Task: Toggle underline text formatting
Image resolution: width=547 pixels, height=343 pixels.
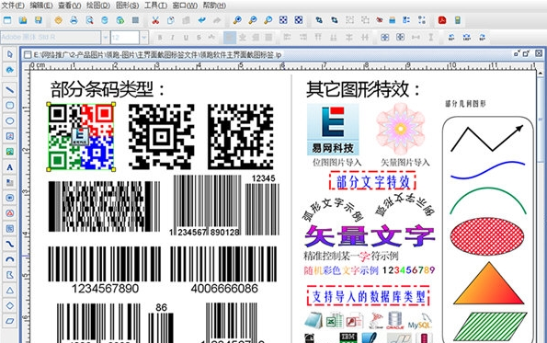Action: pyautogui.click(x=186, y=38)
